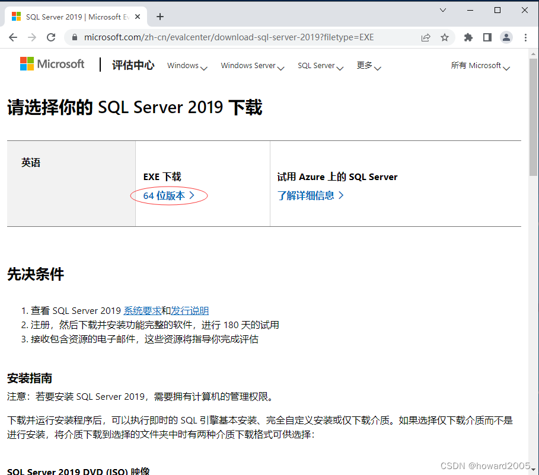Click 试用 Azure 上的 SQL Server heading
The height and width of the screenshot is (475, 539).
[337, 177]
